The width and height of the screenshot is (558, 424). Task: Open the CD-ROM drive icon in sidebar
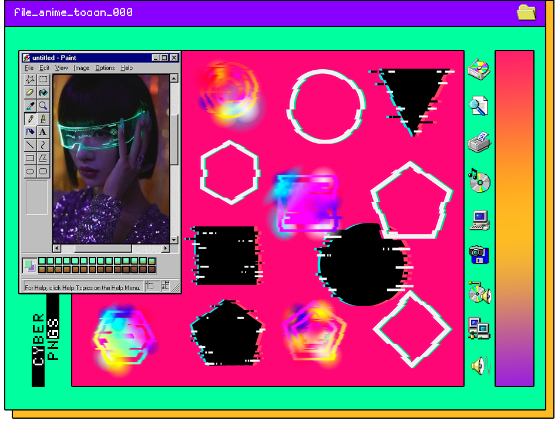click(479, 69)
